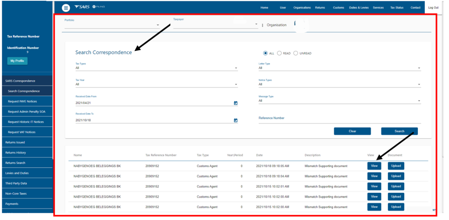
Task: Open the Returns menu in top navigation
Action: (320, 8)
